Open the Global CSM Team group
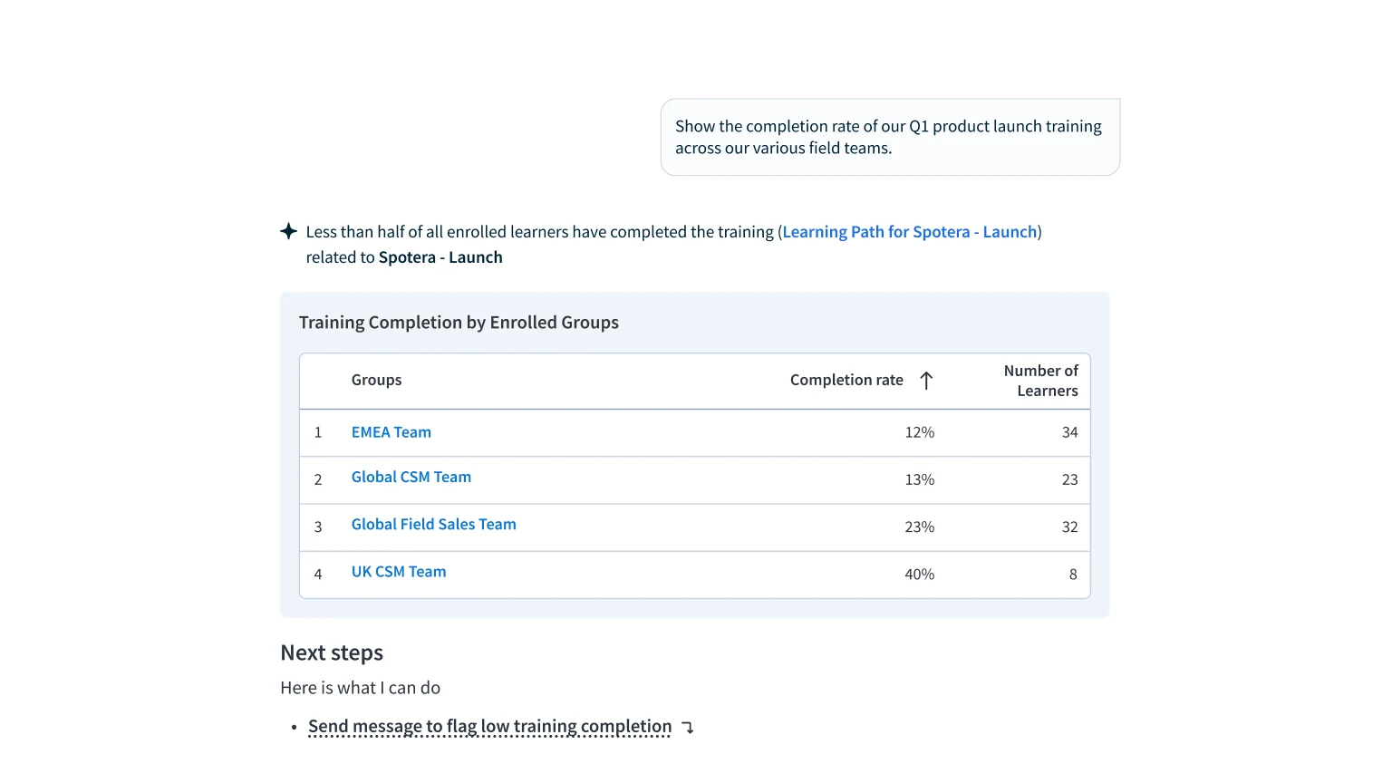Screen dimensions: 1392x783 (x=411, y=477)
